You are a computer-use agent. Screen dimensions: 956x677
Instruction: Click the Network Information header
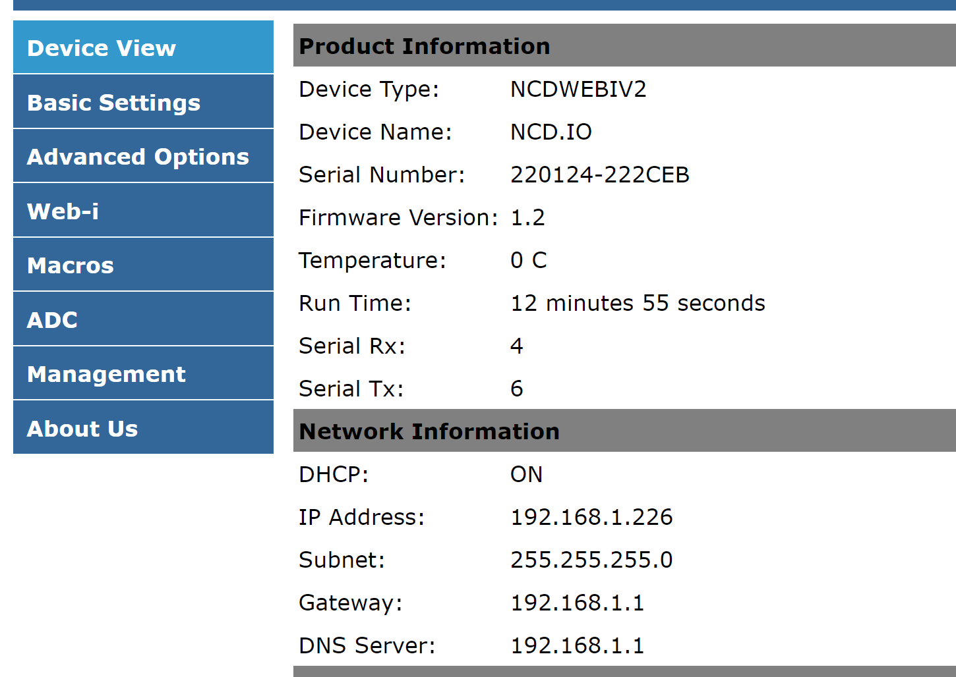(429, 431)
